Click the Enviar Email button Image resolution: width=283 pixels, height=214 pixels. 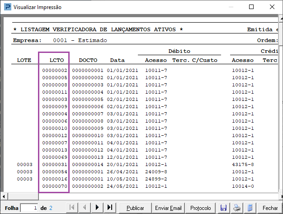pos(168,208)
